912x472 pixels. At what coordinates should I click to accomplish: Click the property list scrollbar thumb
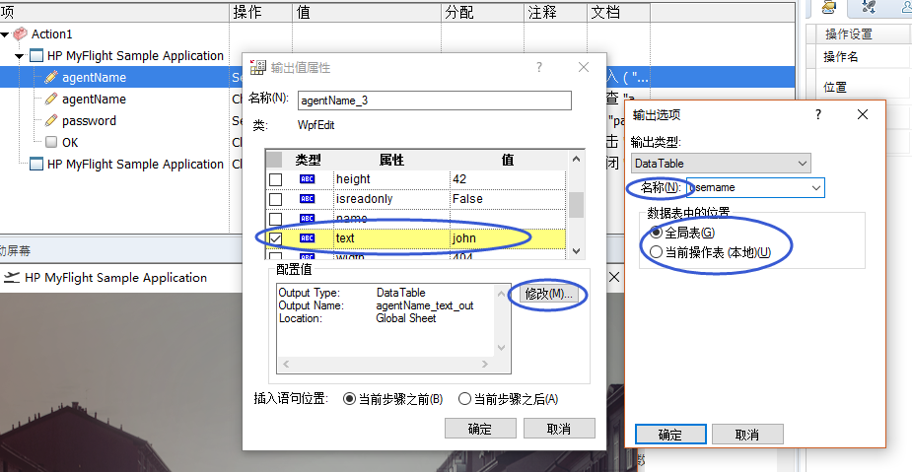coord(576,205)
